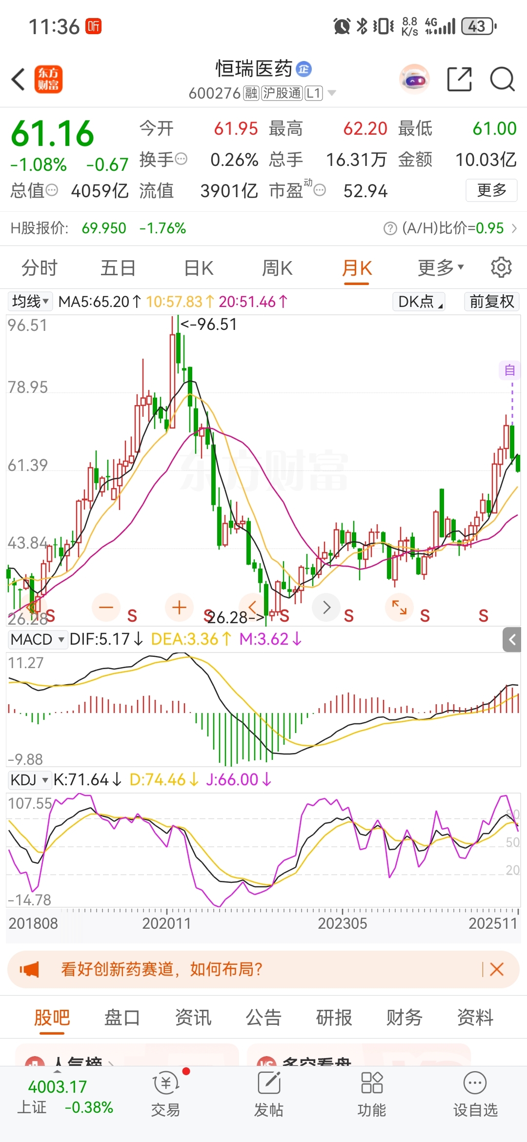Tap the 上证 index 4003.17 ticker
527x1142 pixels.
point(65,1097)
